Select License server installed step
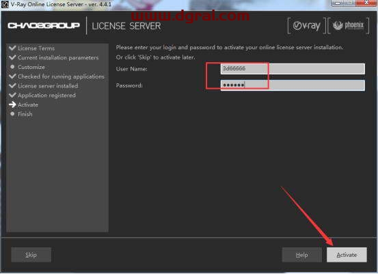378x274 pixels. pos(48,86)
